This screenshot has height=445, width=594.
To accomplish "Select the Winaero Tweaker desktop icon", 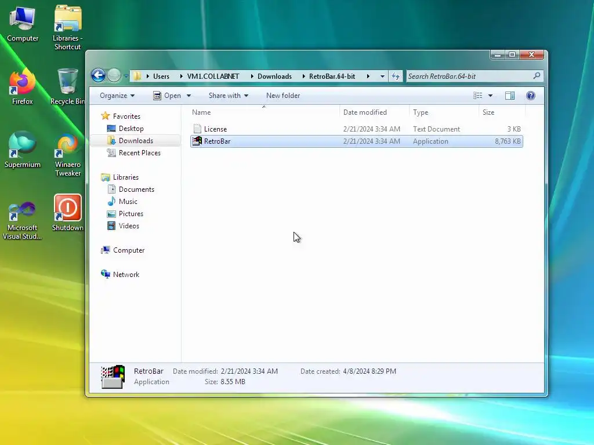I will (x=67, y=154).
